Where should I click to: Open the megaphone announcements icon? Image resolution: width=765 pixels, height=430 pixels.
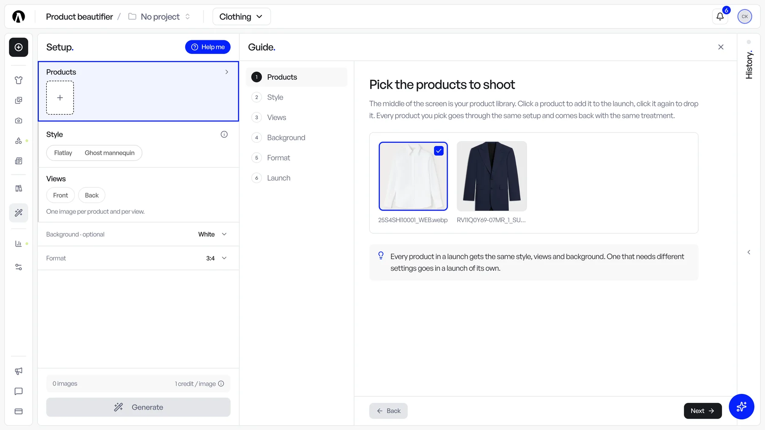point(19,371)
